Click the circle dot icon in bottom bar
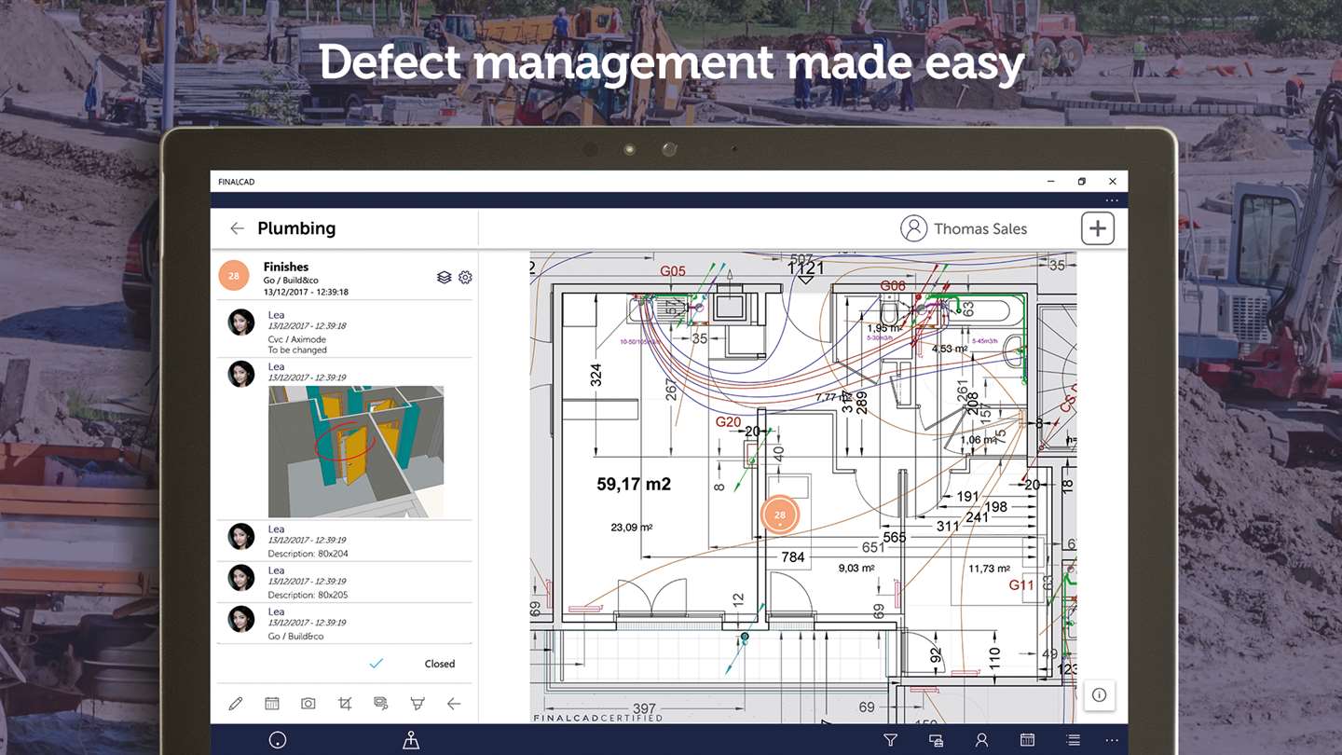The width and height of the screenshot is (1342, 755). click(x=277, y=740)
